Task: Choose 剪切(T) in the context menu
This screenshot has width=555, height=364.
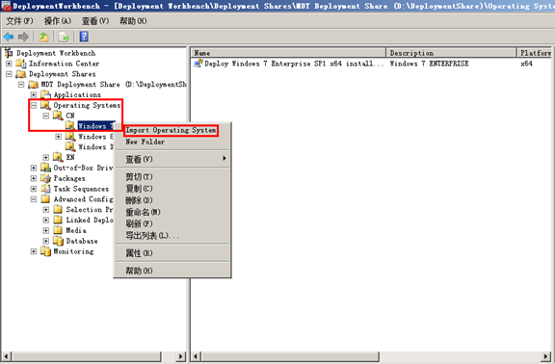Action: click(172, 176)
